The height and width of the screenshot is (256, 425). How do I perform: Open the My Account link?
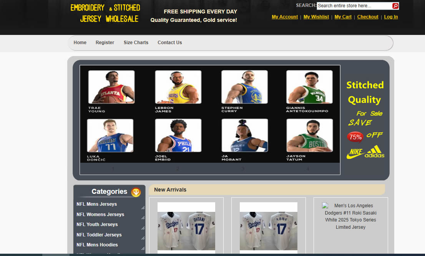coord(285,17)
